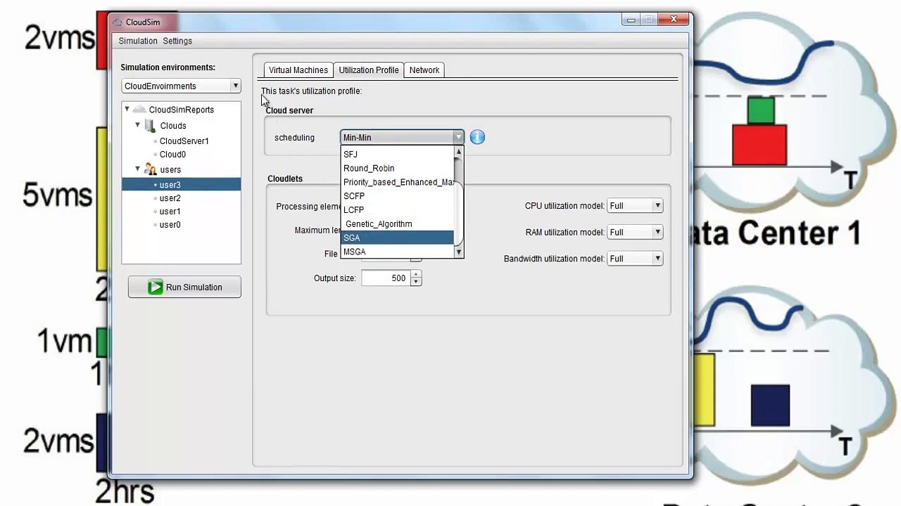Switch to the Network tab
901x506 pixels.
point(424,70)
